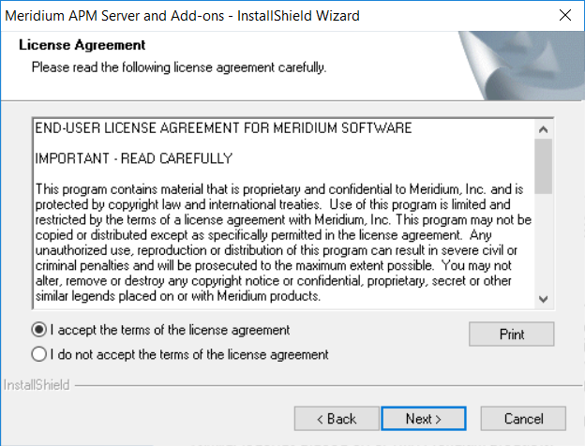Click the 'I do not accept' label text
This screenshot has height=446, width=585.
[189, 354]
